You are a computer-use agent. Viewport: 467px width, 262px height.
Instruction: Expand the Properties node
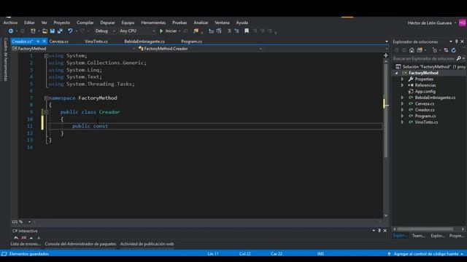point(402,79)
